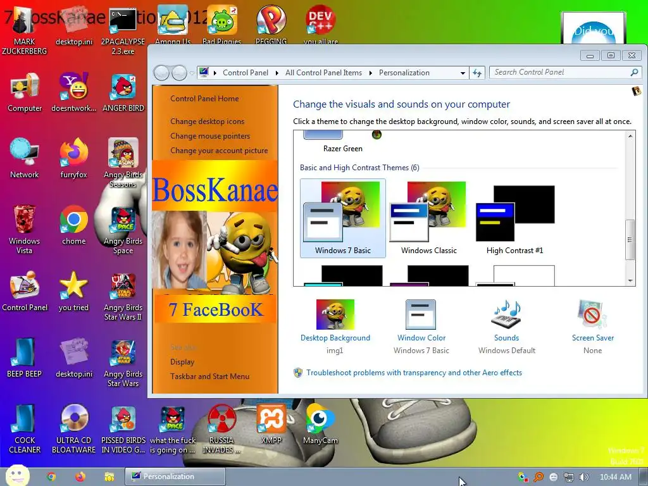The width and height of the screenshot is (648, 486).
Task: Select the Razer Green theme
Action: tap(342, 142)
